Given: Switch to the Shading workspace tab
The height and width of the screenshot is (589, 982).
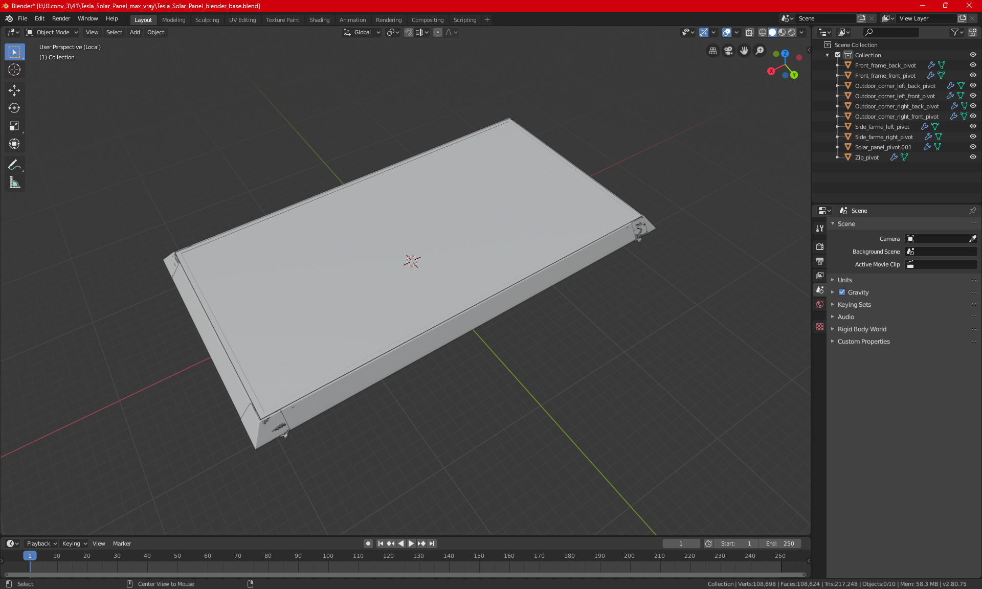Looking at the screenshot, I should [x=319, y=20].
